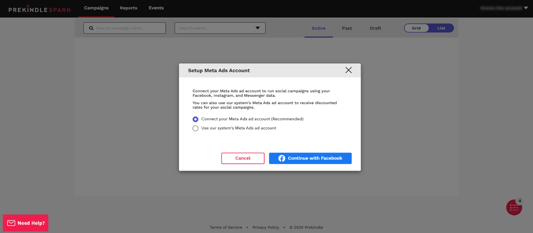Click the search magnifier icon
The image size is (533, 233).
[x=91, y=28]
